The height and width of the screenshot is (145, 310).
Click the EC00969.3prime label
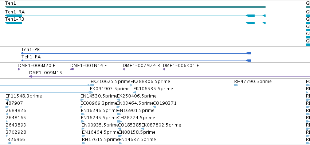pos(99,103)
